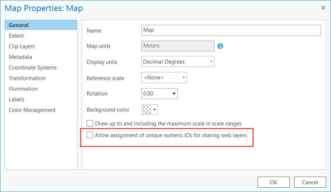Open the Clip Layers tab

pos(22,46)
